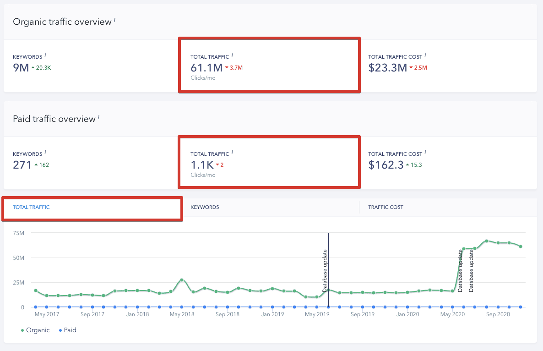Click the Organic traffic overview heading

tap(62, 22)
